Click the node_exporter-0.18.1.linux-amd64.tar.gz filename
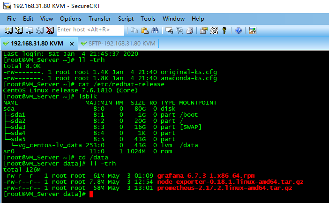This screenshot has width=329, height=203. pyautogui.click(x=231, y=182)
